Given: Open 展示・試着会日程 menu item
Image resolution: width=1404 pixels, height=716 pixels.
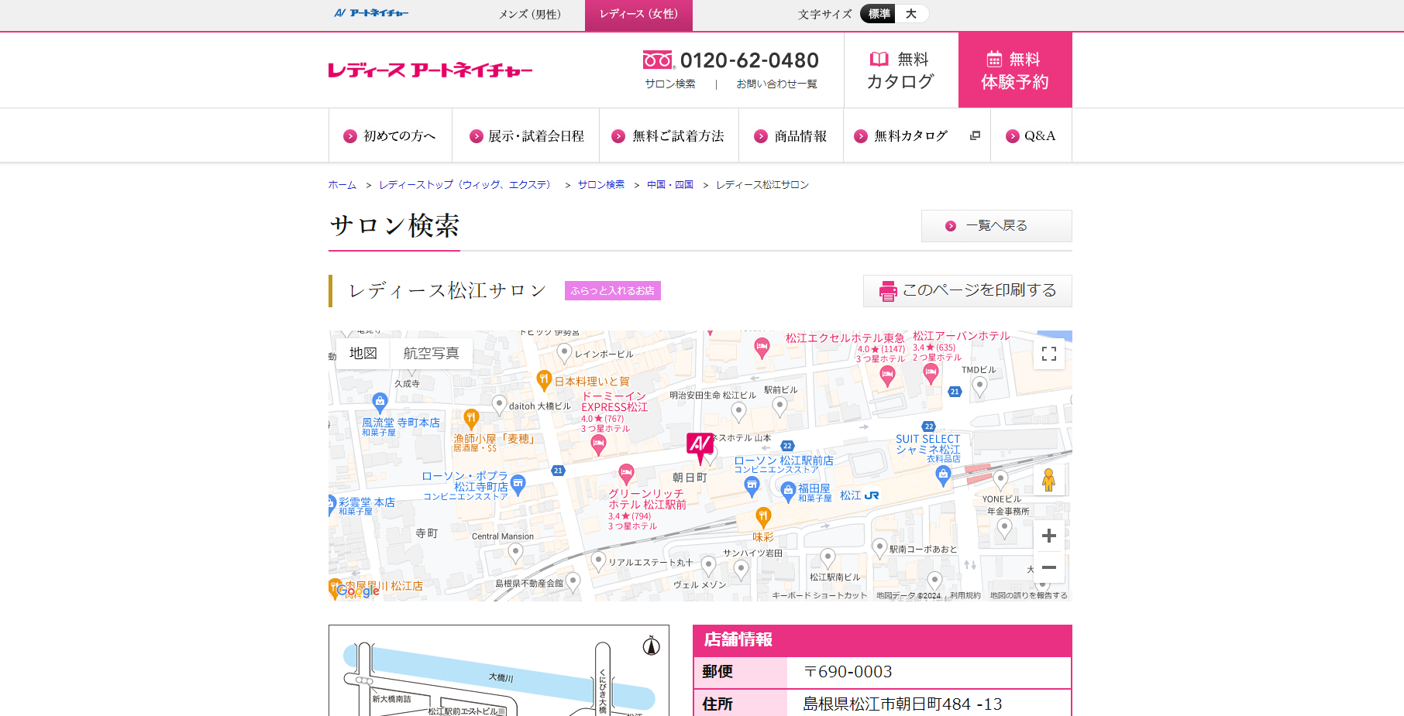Looking at the screenshot, I should [526, 135].
